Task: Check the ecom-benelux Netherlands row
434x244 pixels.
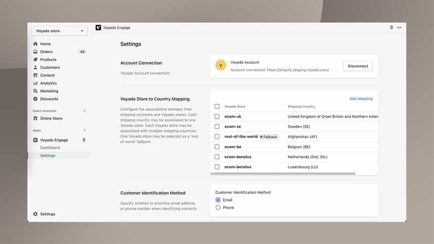Action: (x=217, y=157)
